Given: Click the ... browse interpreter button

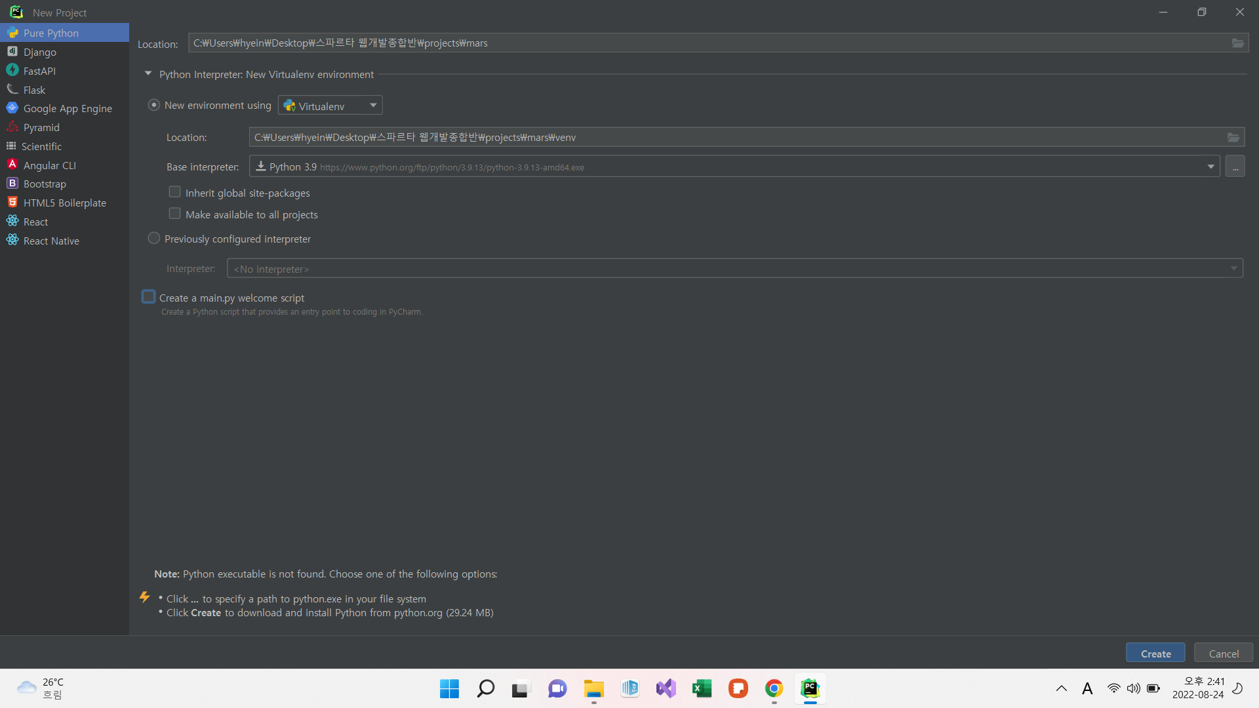Looking at the screenshot, I should click(x=1235, y=167).
